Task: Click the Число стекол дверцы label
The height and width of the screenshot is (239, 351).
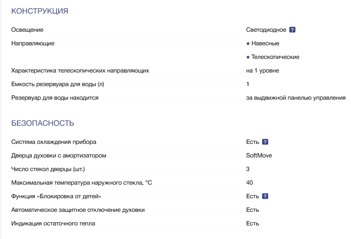Action: click(51, 169)
